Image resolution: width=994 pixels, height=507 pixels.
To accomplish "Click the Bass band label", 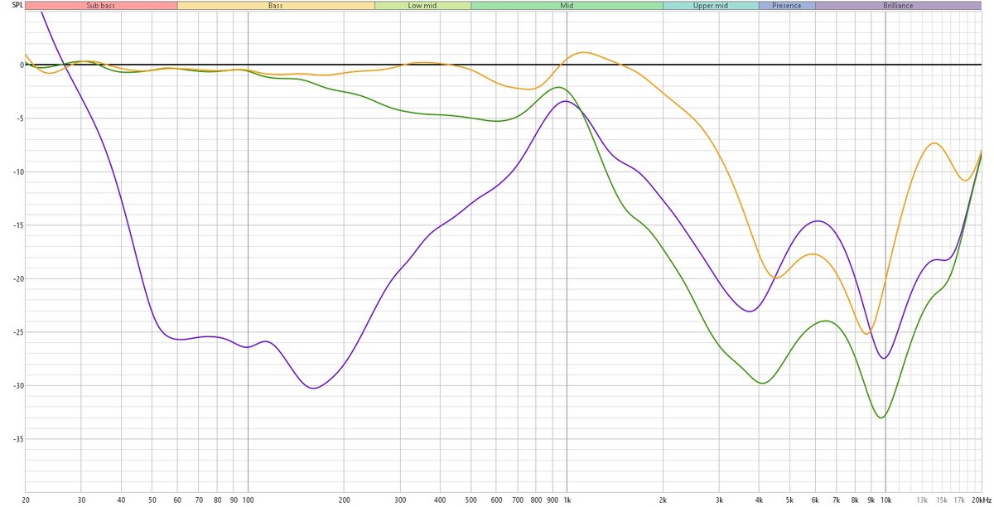I will [276, 5].
